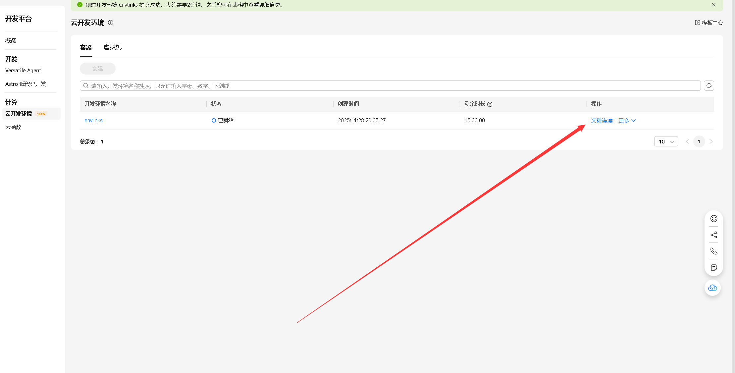The image size is (735, 373).
Task: Switch to the 虚拟机 tab
Action: click(x=112, y=47)
